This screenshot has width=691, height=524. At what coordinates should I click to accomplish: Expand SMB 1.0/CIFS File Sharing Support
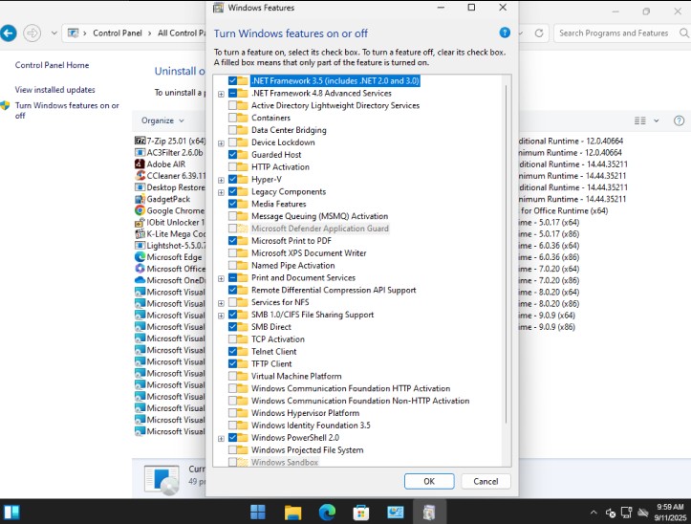(221, 316)
